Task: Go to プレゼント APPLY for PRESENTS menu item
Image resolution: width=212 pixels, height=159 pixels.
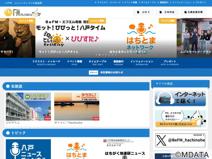Action: click(170, 63)
